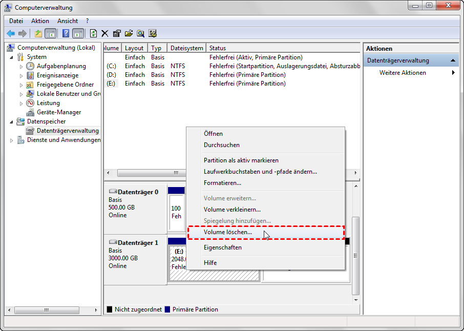Sort by the Status column header

pyautogui.click(x=283, y=48)
